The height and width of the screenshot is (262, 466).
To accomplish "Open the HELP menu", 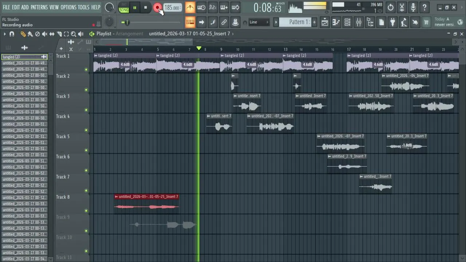I will [x=96, y=7].
